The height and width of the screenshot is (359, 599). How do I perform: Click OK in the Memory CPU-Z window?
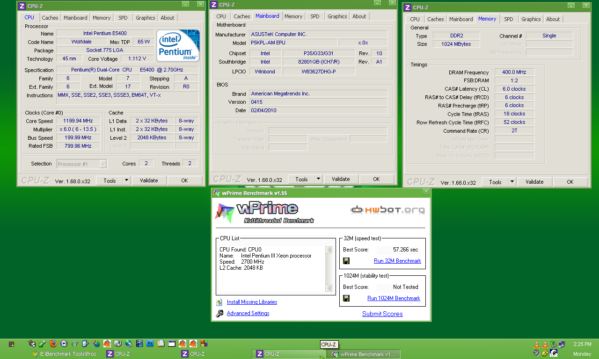tap(570, 182)
